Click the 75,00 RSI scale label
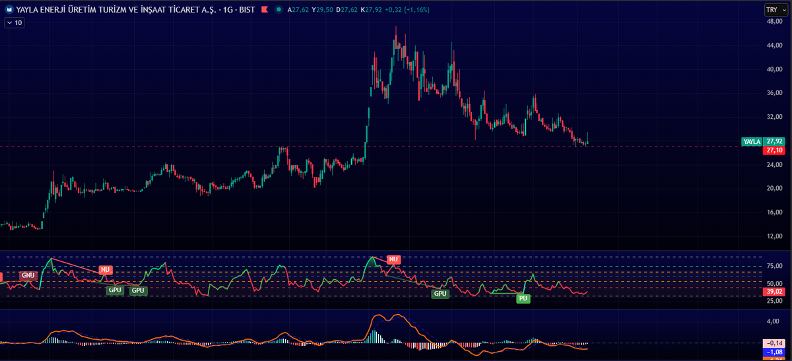This screenshot has width=792, height=361. click(774, 266)
